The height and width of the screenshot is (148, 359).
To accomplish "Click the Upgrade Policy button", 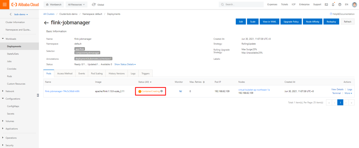I will tap(291, 22).
